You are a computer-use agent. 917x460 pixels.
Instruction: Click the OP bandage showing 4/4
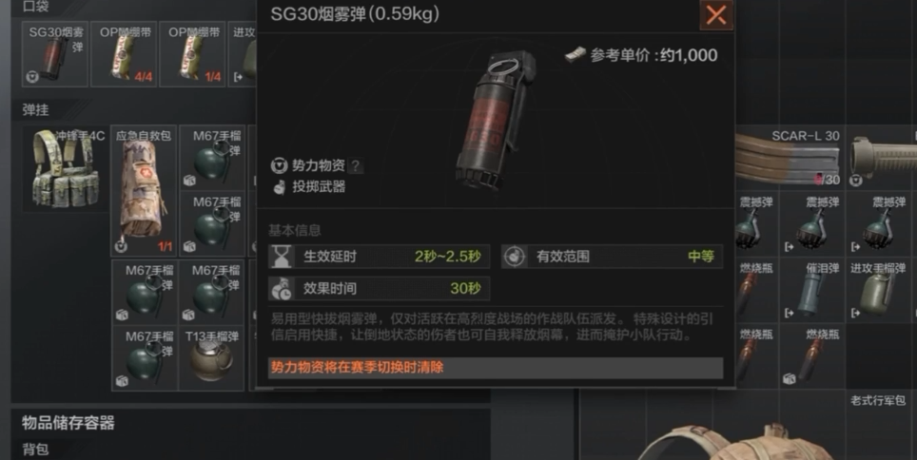tap(124, 54)
